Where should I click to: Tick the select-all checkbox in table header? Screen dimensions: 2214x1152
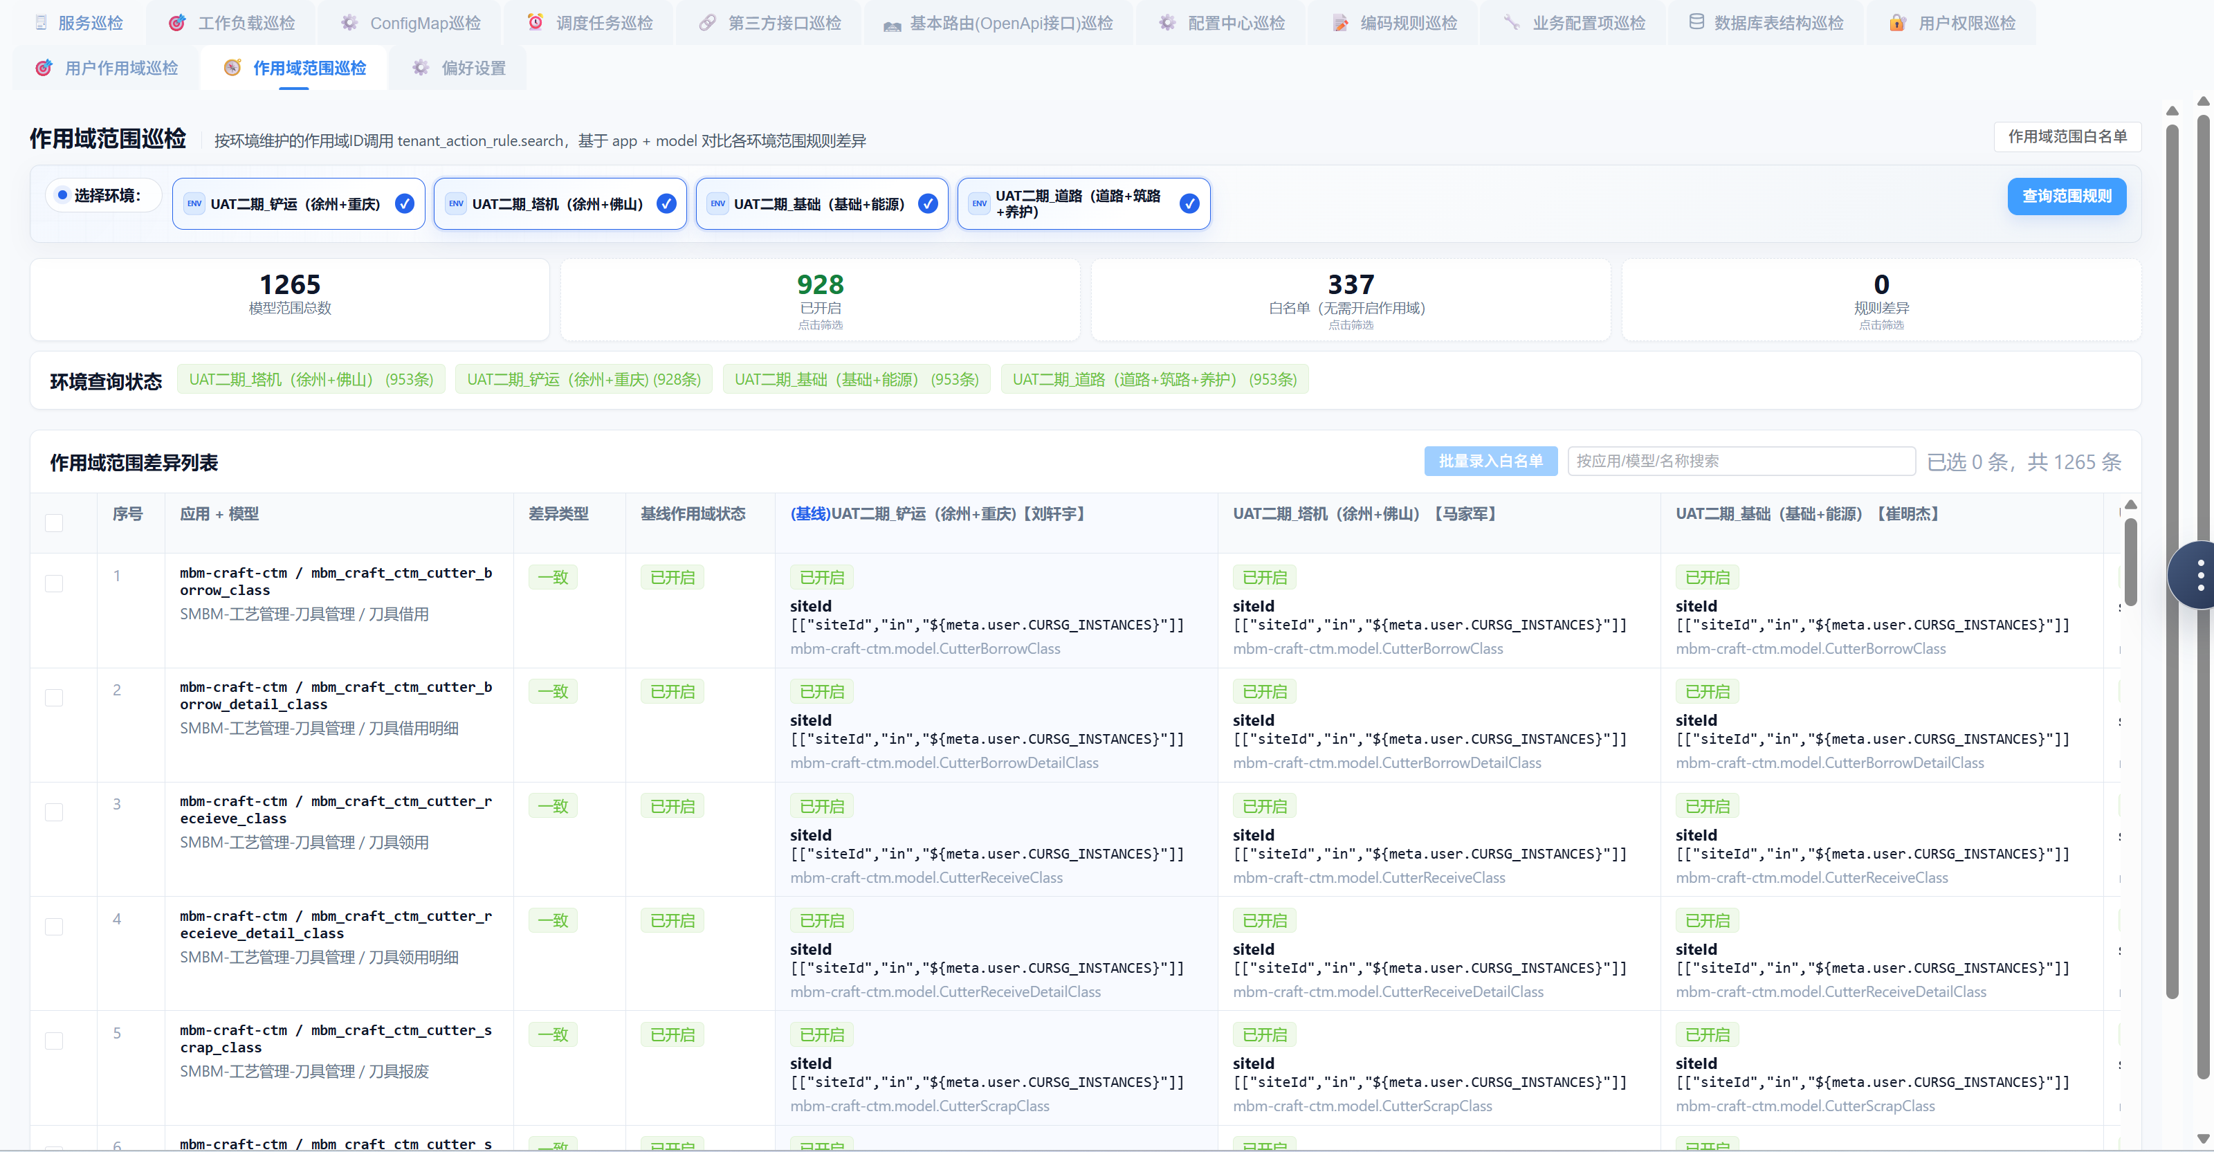tap(54, 522)
